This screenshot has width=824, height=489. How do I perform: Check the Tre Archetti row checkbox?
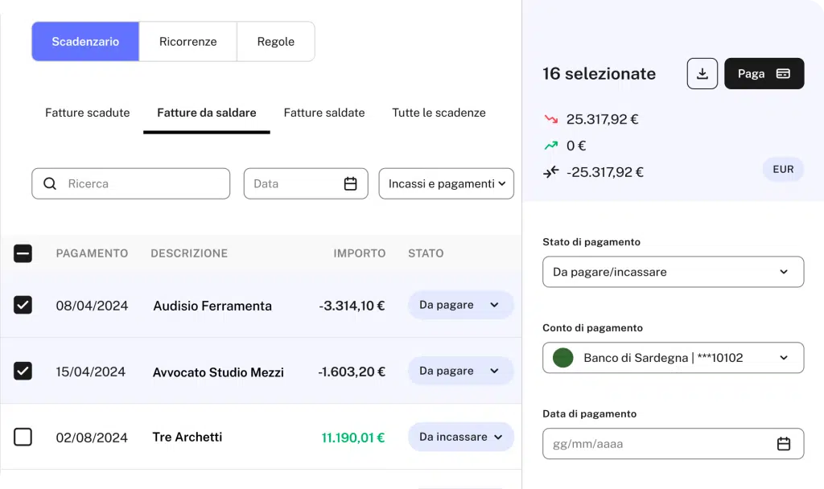coord(23,437)
